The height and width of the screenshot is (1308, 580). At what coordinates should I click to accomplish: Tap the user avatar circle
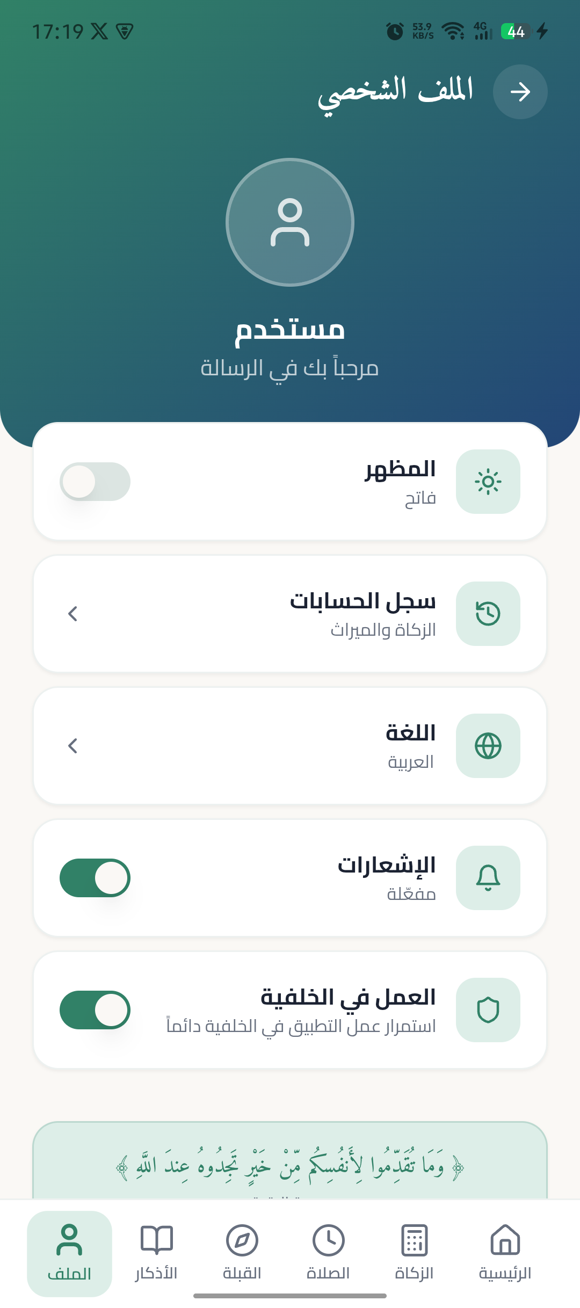point(290,222)
